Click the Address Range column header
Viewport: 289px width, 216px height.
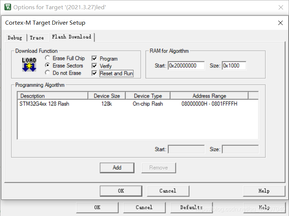point(209,96)
